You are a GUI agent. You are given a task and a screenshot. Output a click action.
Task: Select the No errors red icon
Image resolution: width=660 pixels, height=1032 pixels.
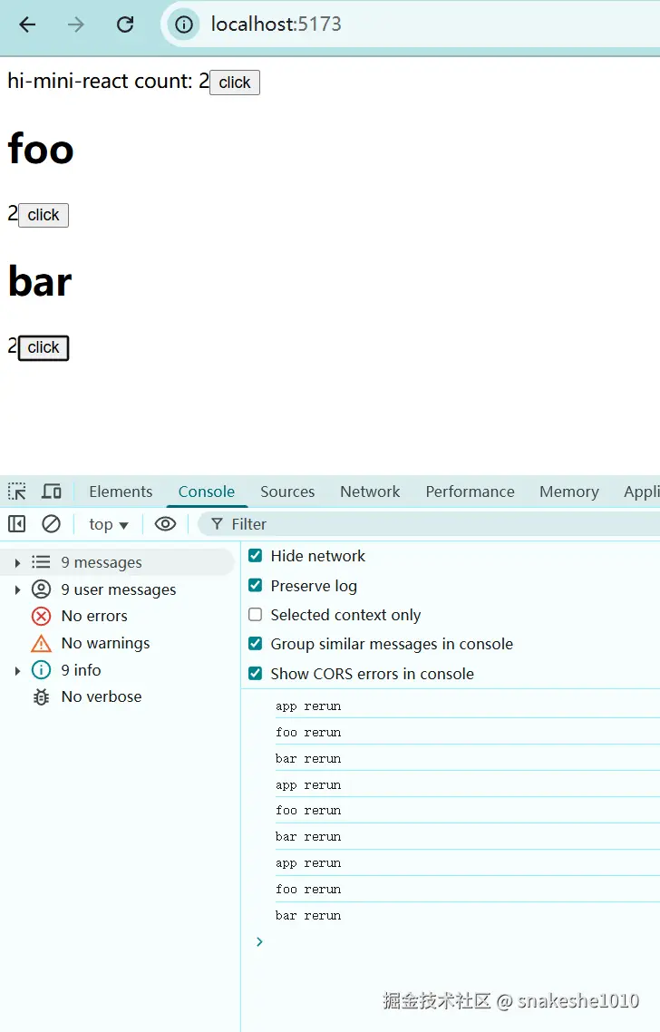[41, 616]
